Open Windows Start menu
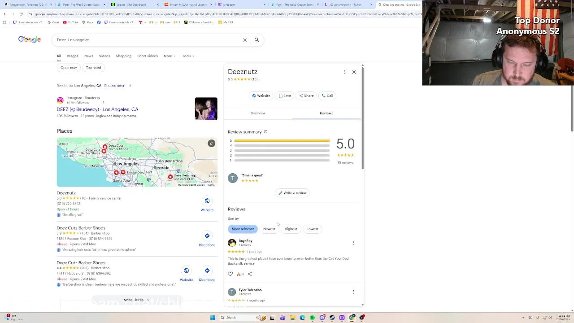This screenshot has width=574, height=323. pos(213,318)
